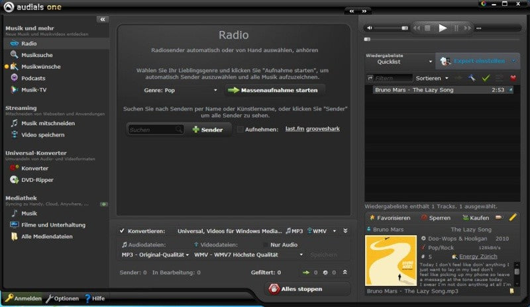Click the DVD-Ripper disc icon

pos(14,180)
